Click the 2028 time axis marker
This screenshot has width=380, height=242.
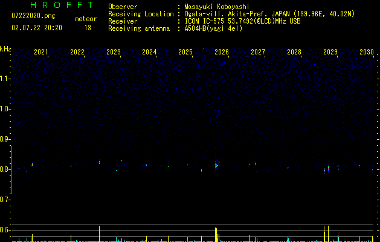tap(294, 52)
